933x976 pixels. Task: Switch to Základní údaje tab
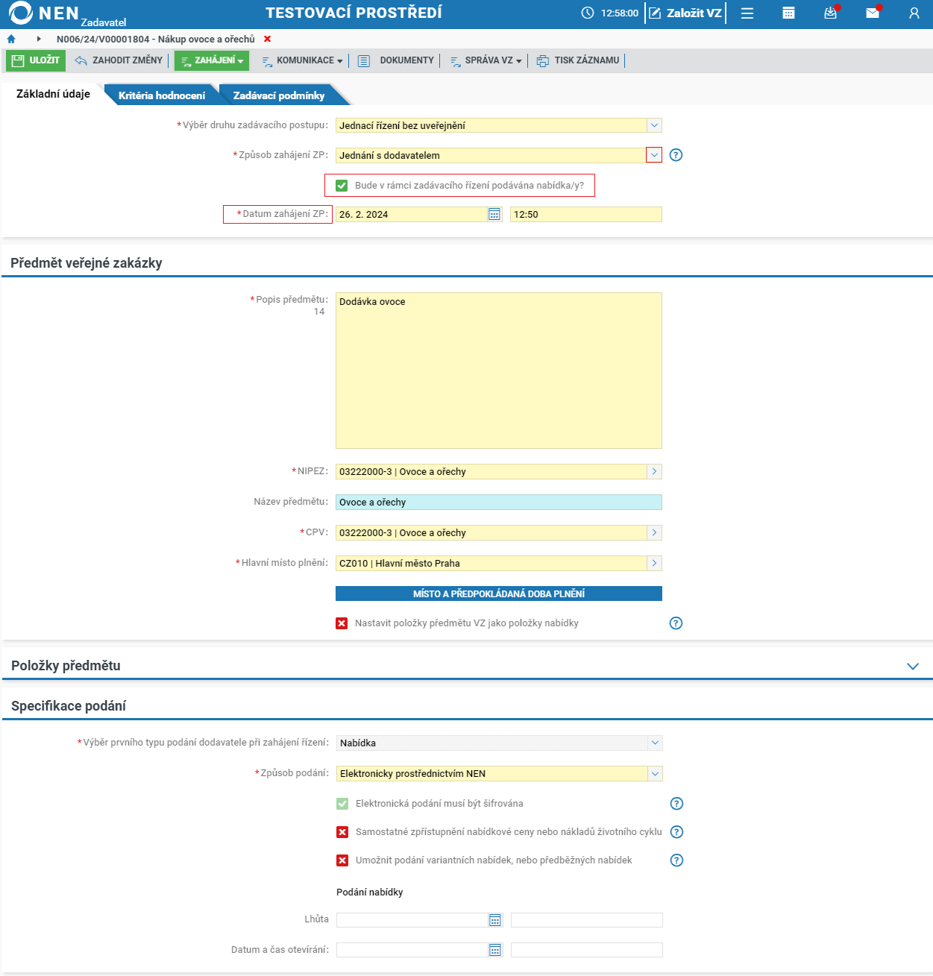pos(53,94)
